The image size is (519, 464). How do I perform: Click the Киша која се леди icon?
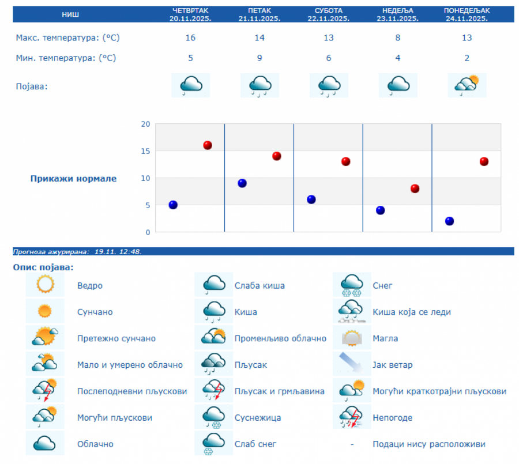coord(352,312)
